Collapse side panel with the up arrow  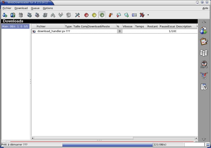click(204, 22)
